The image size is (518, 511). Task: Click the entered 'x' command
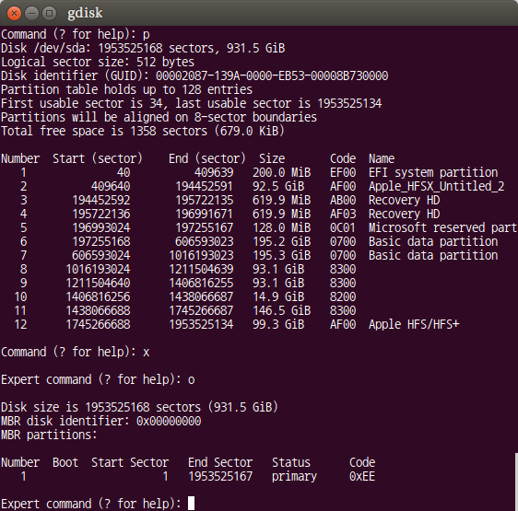146,353
